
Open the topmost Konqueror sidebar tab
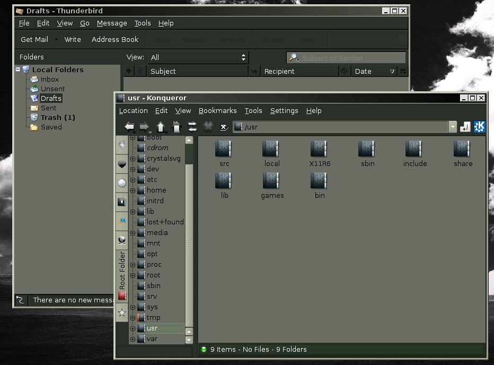pyautogui.click(x=122, y=145)
